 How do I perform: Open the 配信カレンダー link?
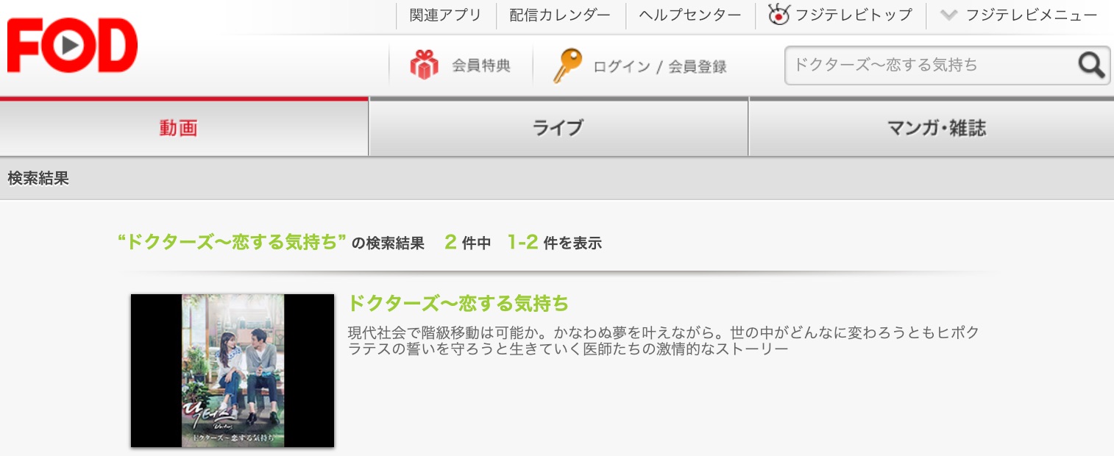point(560,15)
